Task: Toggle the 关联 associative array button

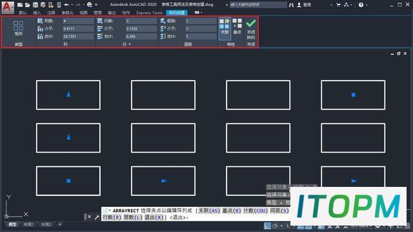Action: pyautogui.click(x=225, y=26)
